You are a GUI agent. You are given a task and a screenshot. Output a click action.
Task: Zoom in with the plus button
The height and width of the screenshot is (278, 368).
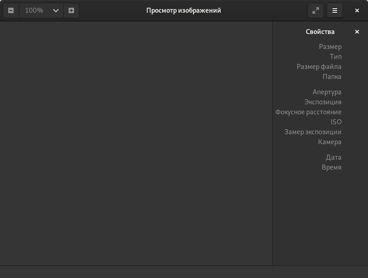tap(71, 10)
